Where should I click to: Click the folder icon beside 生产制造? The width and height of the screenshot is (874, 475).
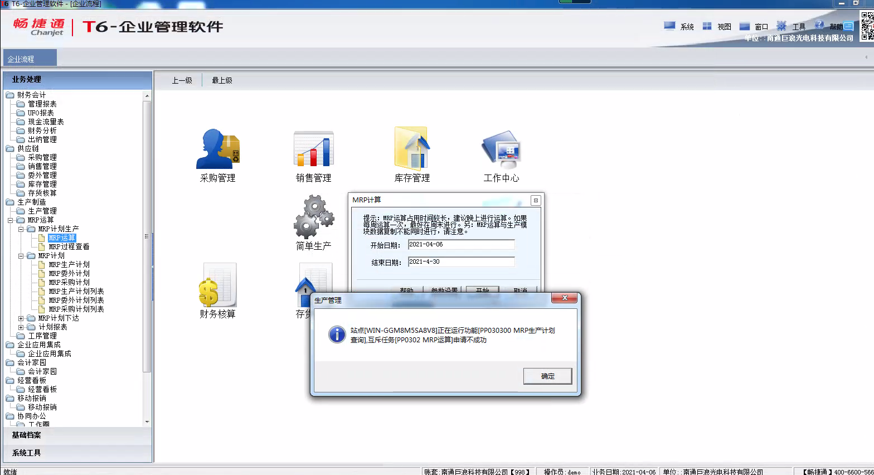coord(10,202)
